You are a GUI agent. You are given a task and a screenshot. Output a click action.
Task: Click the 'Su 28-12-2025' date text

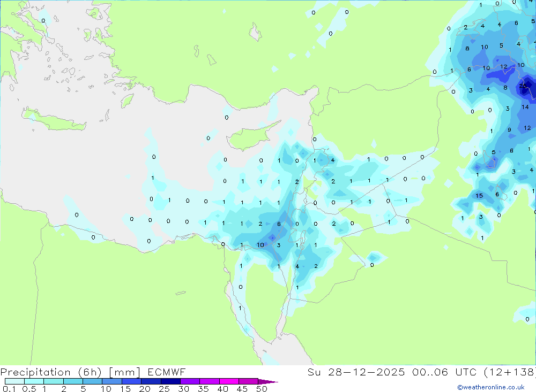click(x=356, y=372)
